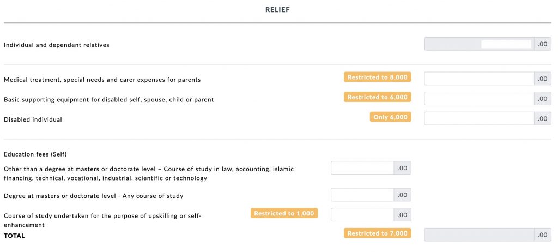Click the "Degree at masters or doctorate level" label
The width and height of the screenshot is (558, 252).
point(93,196)
